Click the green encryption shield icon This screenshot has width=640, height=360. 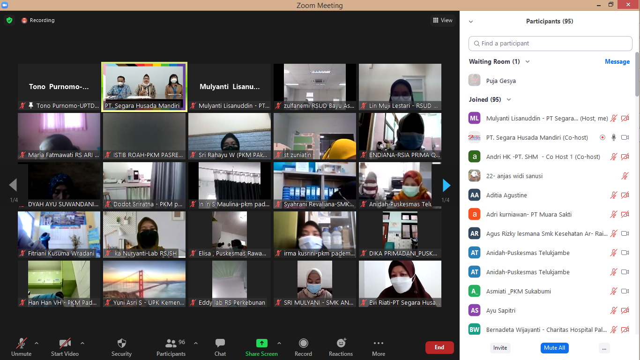tap(9, 20)
